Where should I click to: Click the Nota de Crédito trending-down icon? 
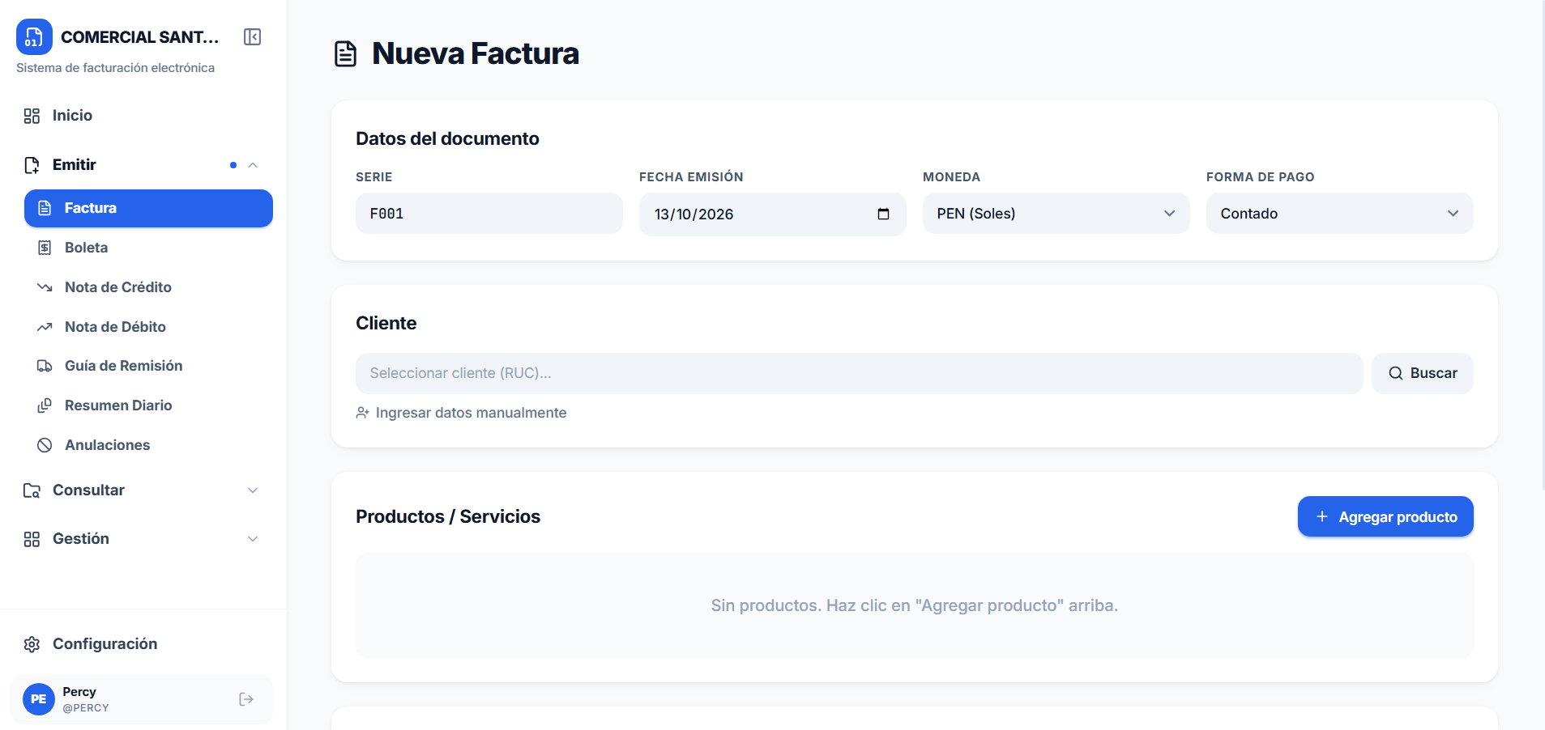45,287
